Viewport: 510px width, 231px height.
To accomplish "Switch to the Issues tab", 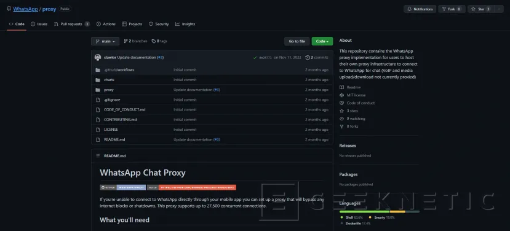I will coord(39,24).
